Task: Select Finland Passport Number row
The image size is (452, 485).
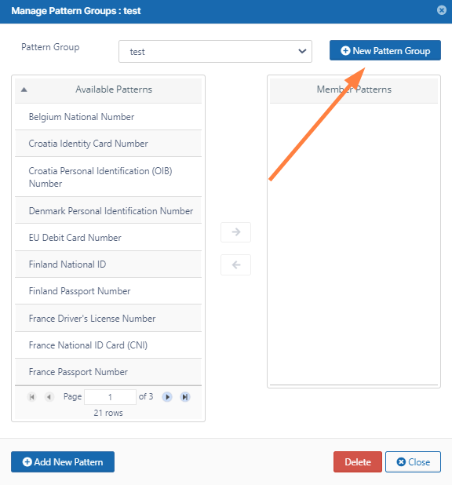Action: (108, 291)
